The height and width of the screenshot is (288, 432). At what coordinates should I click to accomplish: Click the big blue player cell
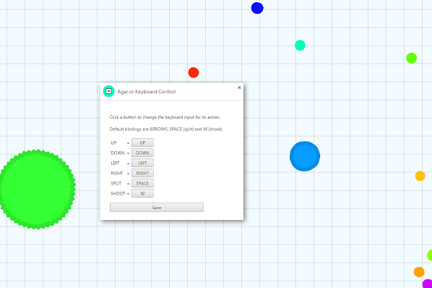305,156
